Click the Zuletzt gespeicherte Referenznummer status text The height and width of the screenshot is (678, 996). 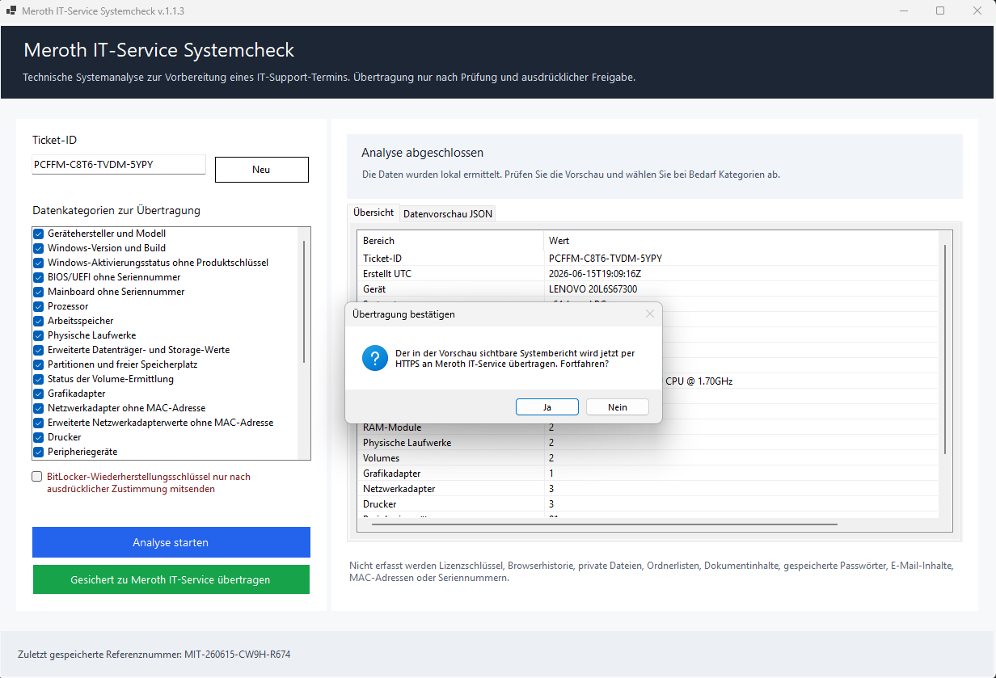point(154,655)
